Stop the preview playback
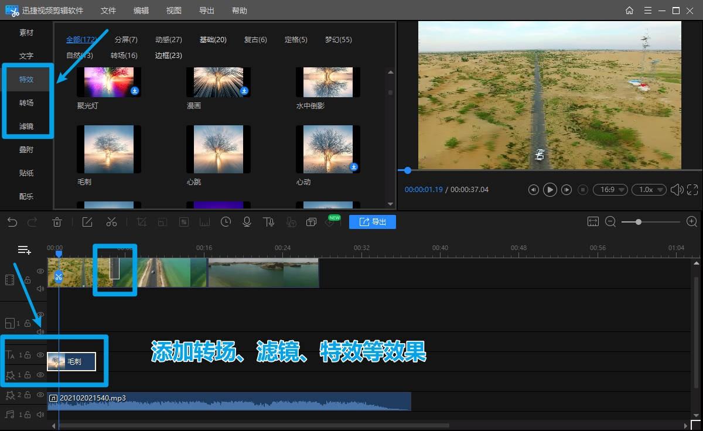This screenshot has height=431, width=703. coord(583,190)
